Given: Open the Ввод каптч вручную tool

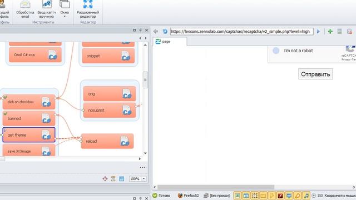Looking at the screenshot, I should [47, 9].
